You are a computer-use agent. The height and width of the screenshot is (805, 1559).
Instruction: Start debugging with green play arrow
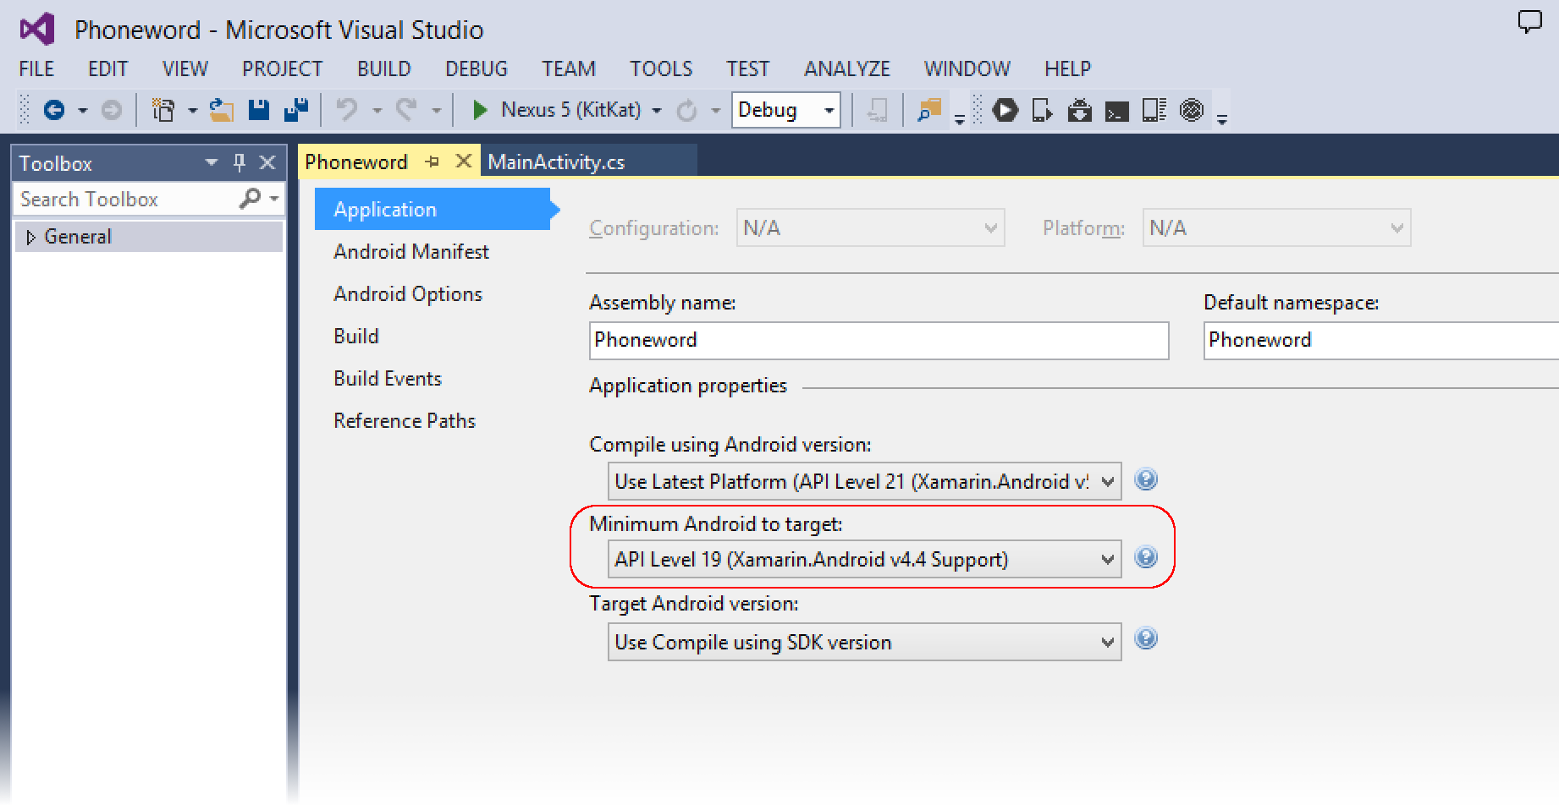click(480, 110)
